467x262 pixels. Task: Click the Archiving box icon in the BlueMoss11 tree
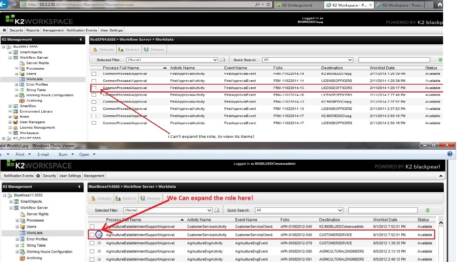pyautogui.click(x=22, y=258)
